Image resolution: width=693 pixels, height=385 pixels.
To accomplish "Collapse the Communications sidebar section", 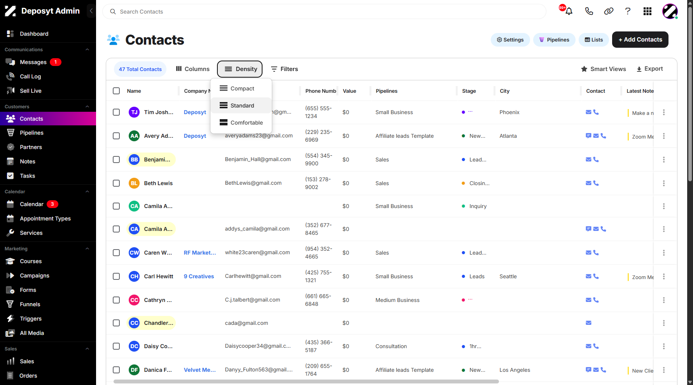I will pyautogui.click(x=87, y=50).
